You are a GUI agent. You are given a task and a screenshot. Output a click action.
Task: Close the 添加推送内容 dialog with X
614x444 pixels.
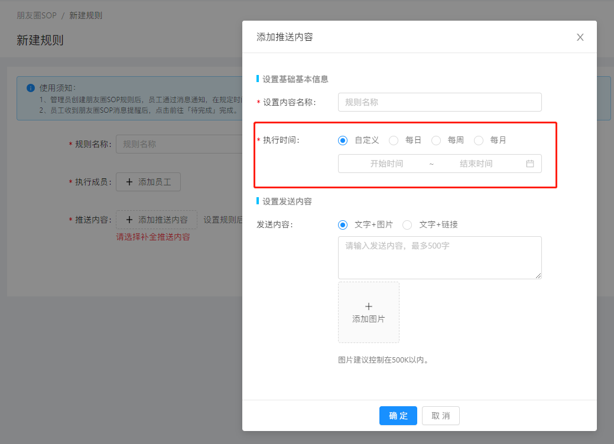pos(580,37)
